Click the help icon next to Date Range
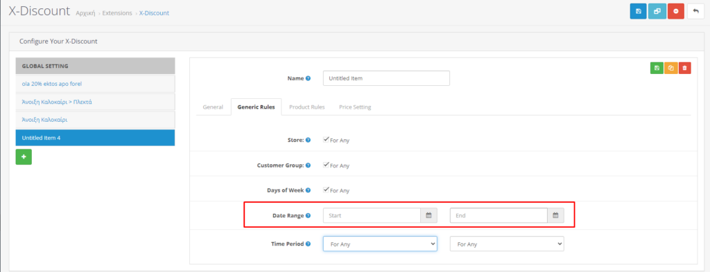This screenshot has width=710, height=272. pos(309,215)
